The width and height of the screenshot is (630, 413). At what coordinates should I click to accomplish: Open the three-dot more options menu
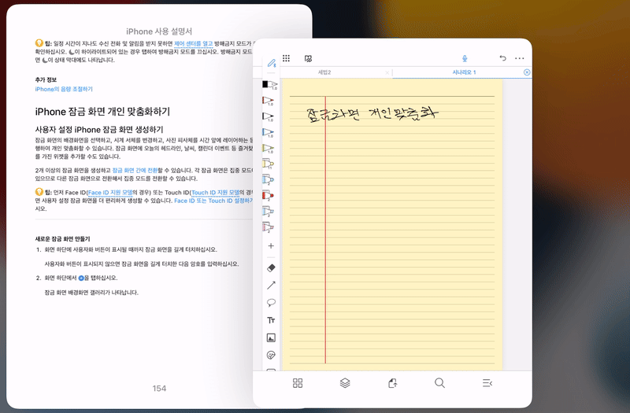point(520,58)
